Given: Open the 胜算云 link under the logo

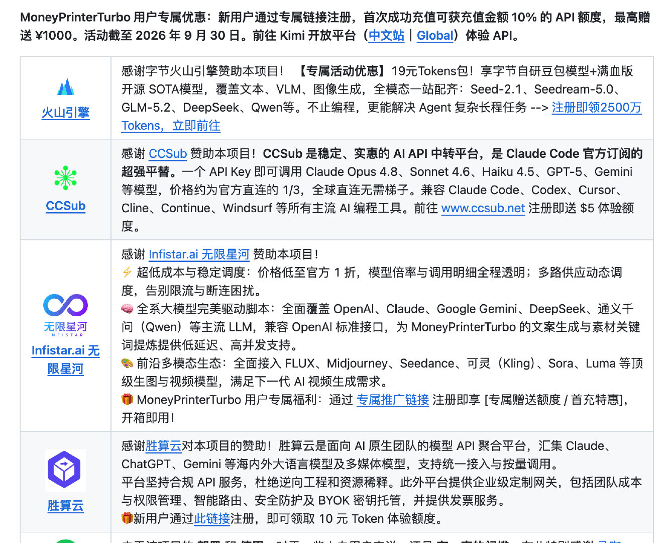Looking at the screenshot, I should click(66, 506).
